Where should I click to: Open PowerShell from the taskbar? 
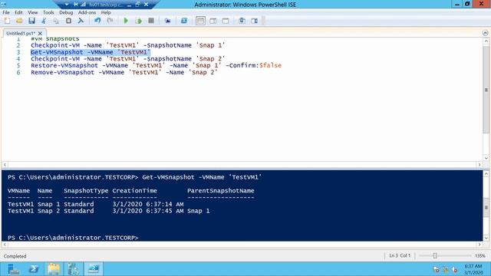click(34, 269)
